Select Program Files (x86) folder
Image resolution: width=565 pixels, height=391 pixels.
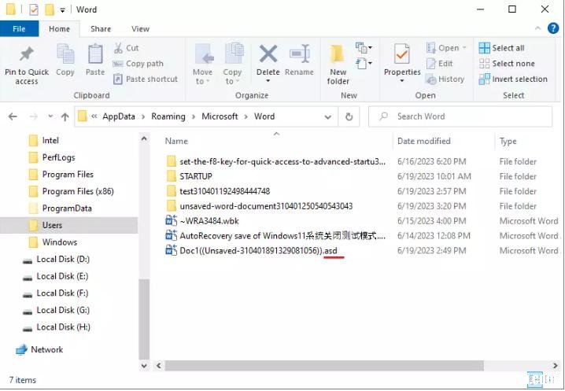pos(71,191)
